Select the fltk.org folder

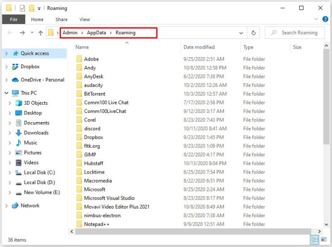tap(92, 146)
